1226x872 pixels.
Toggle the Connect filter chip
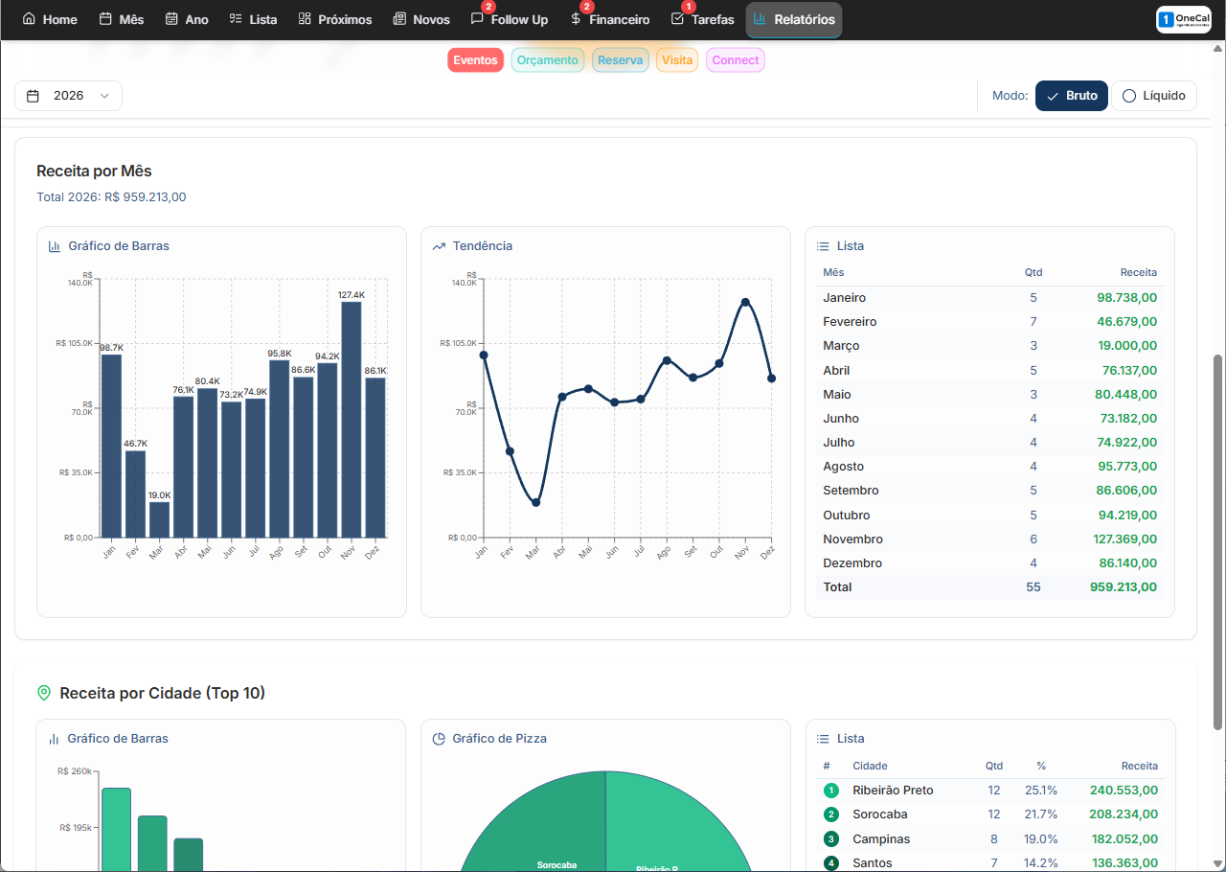(x=736, y=60)
